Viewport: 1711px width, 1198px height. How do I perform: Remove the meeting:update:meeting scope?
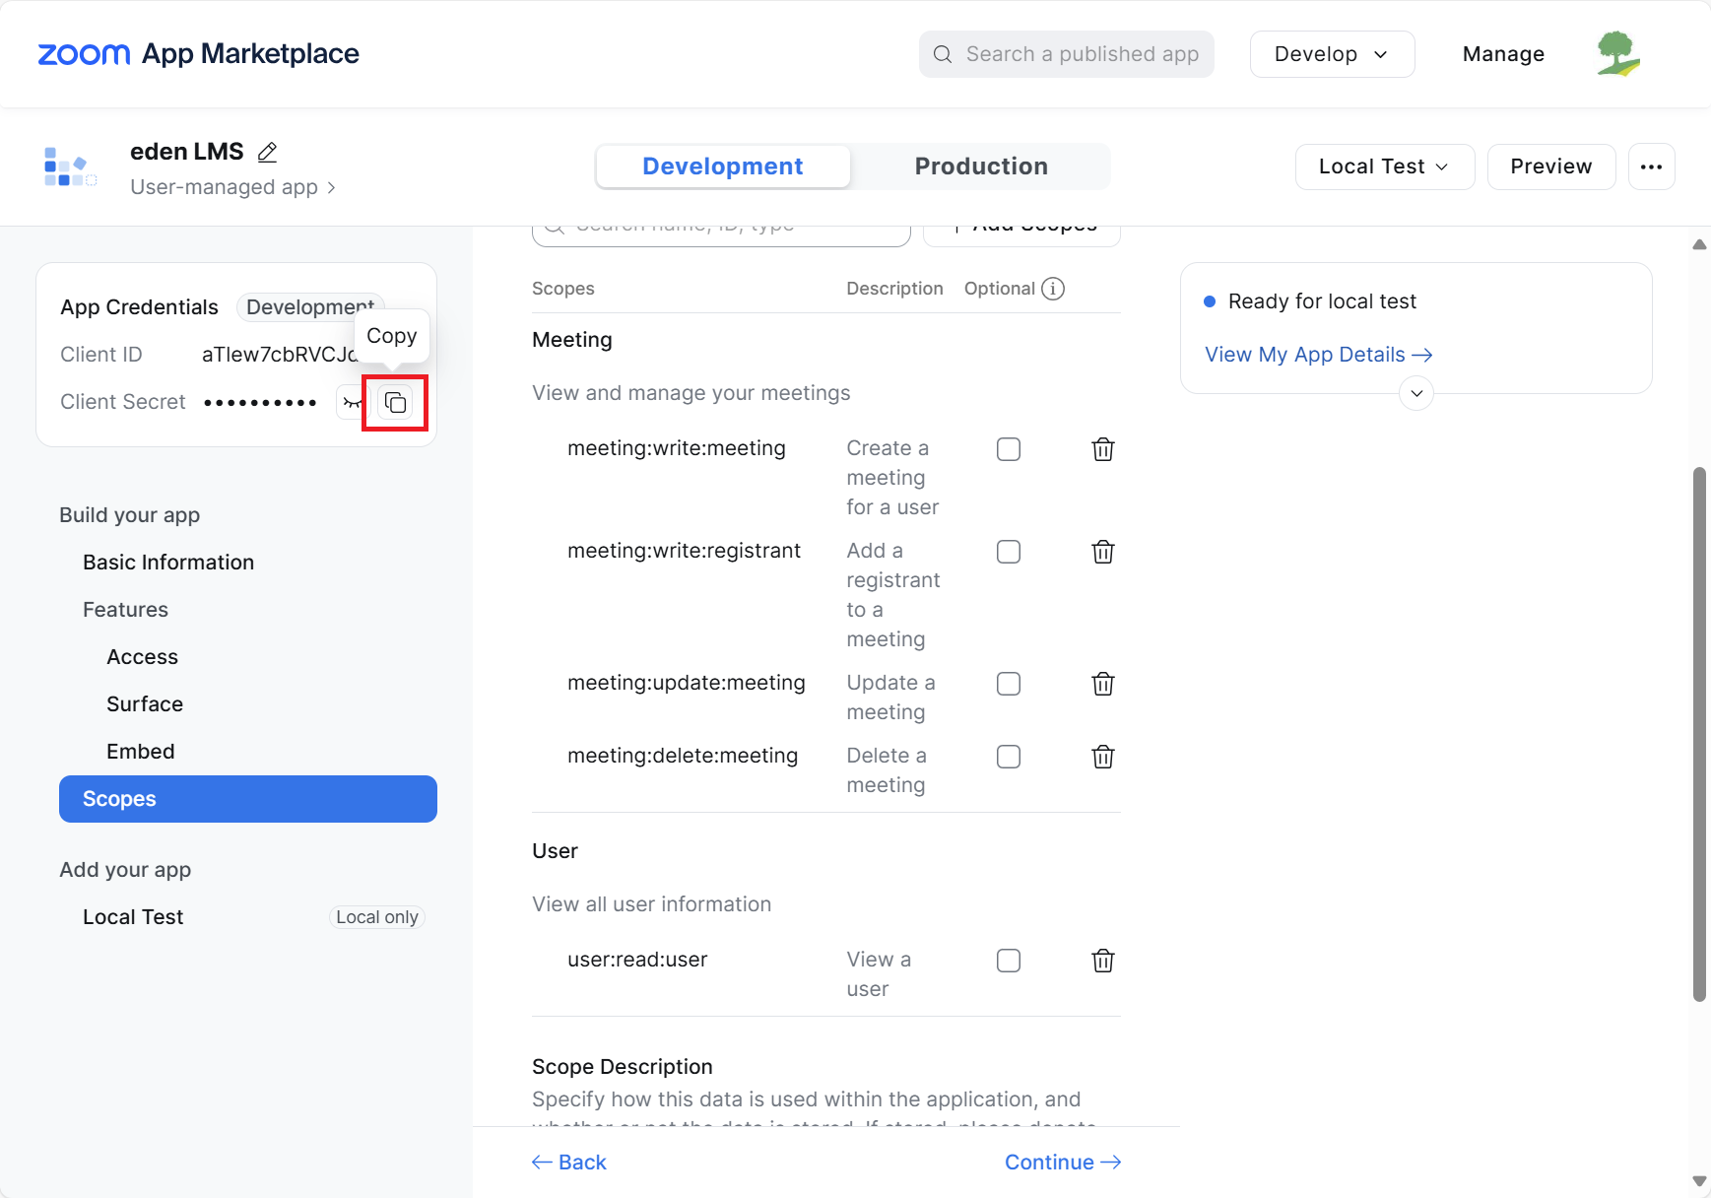coord(1103,684)
